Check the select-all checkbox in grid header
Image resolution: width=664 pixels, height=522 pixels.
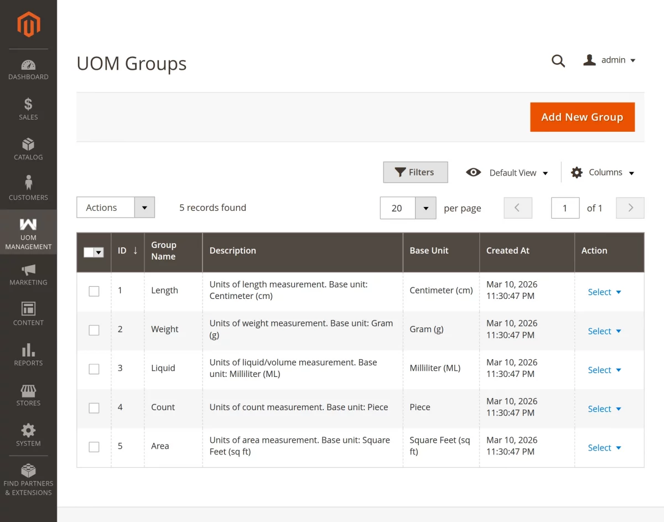click(x=90, y=252)
